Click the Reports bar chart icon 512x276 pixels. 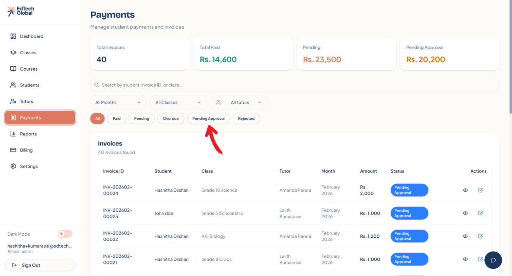pyautogui.click(x=13, y=134)
